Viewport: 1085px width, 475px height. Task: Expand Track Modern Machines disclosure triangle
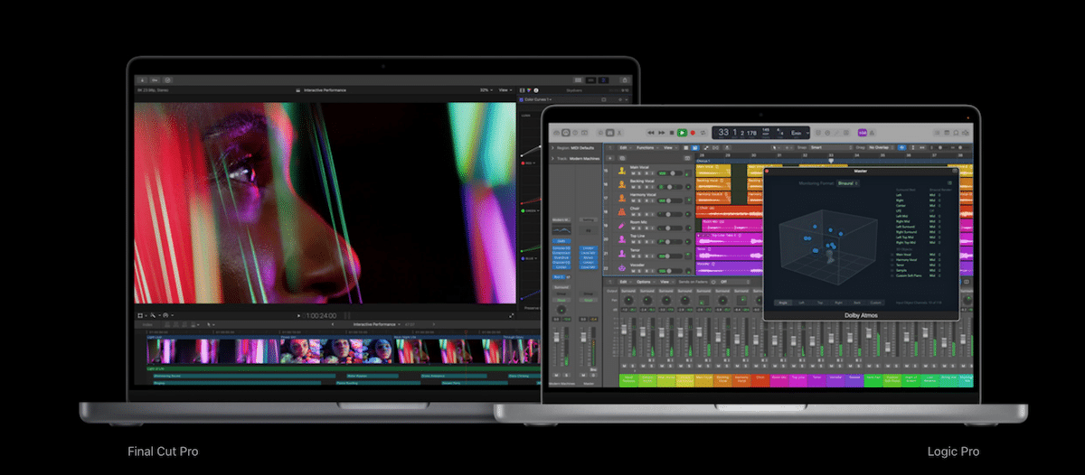point(552,159)
